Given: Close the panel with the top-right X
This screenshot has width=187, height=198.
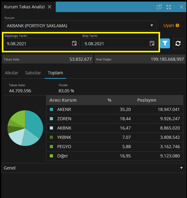Looking at the screenshot, I should coord(181,7).
